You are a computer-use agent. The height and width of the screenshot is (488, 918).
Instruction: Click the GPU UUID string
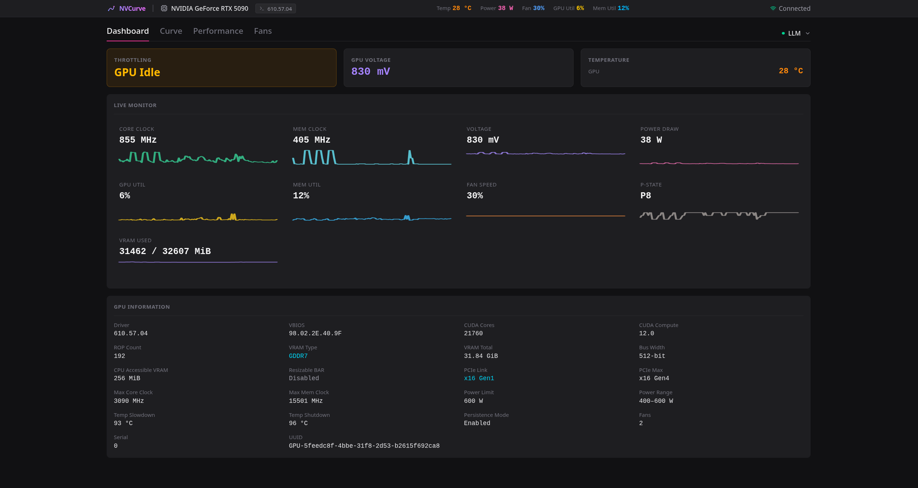click(364, 446)
